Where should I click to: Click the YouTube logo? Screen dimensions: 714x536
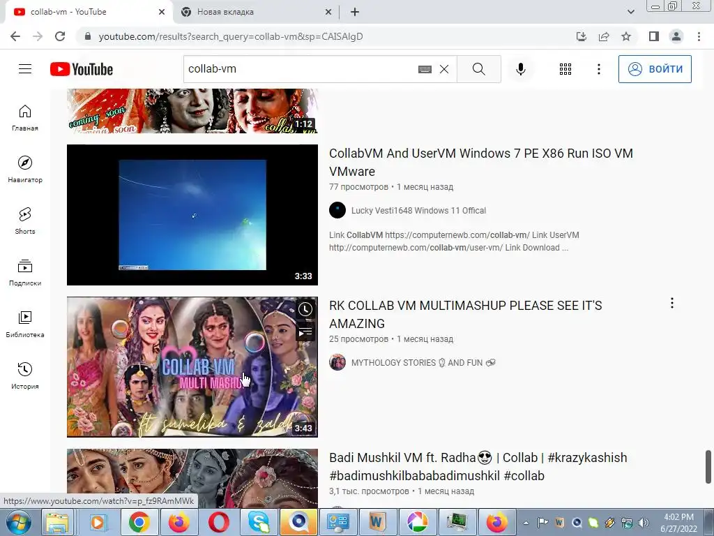pos(82,69)
